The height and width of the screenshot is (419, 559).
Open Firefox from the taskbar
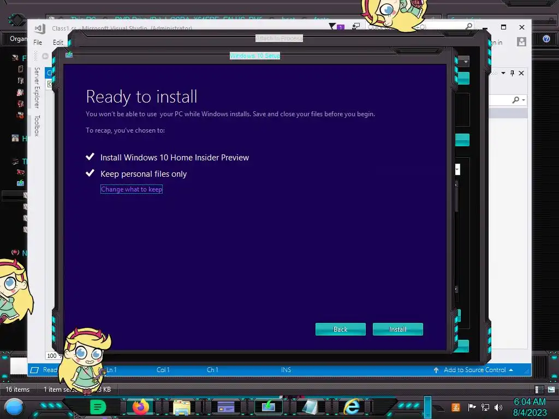[x=140, y=407]
